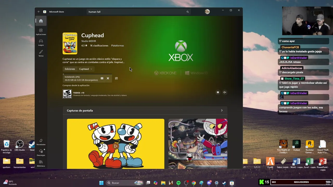
Task: Open Biblioteca in the Store sidebar
Action: tap(41, 163)
